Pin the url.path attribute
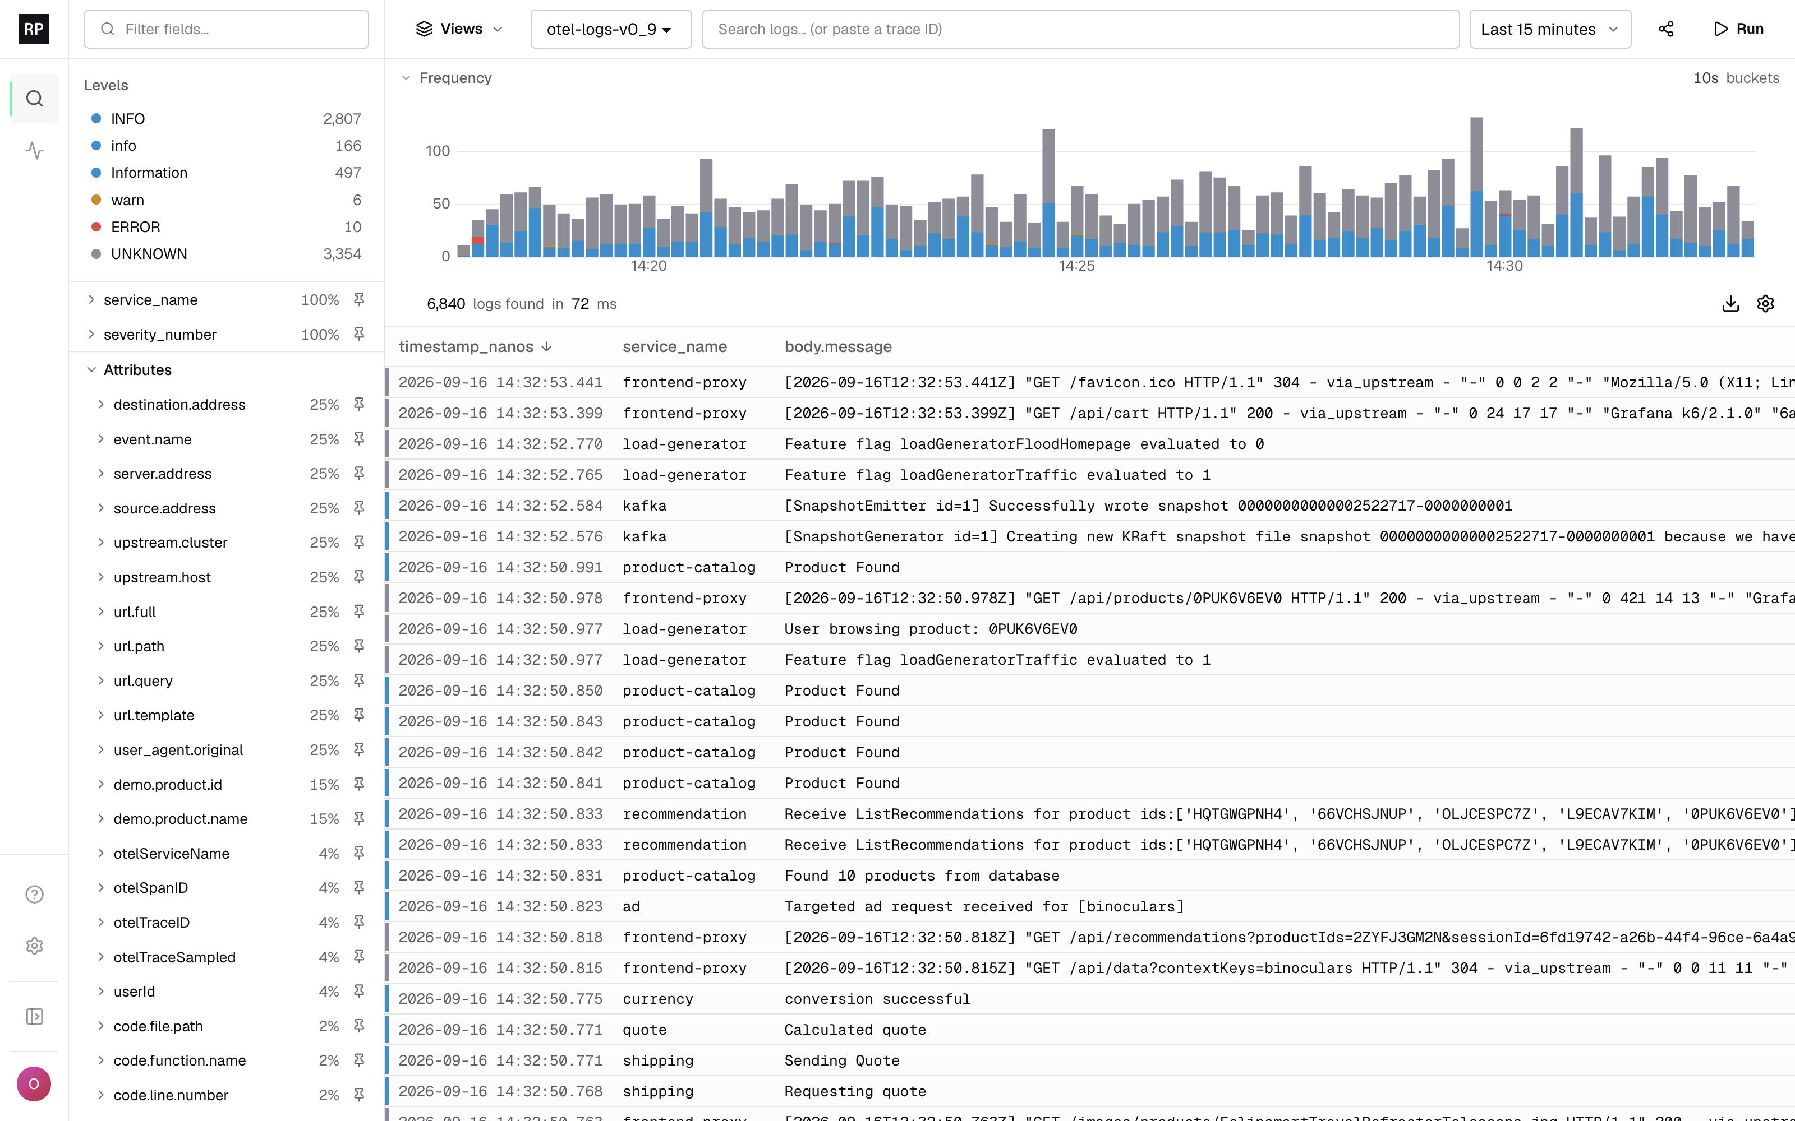 (359, 646)
